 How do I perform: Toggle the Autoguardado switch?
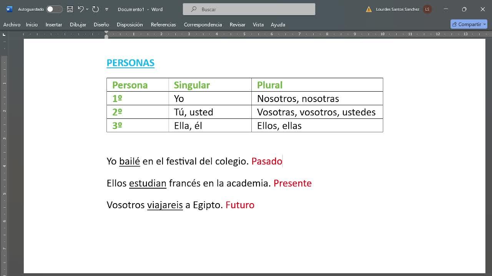click(54, 9)
